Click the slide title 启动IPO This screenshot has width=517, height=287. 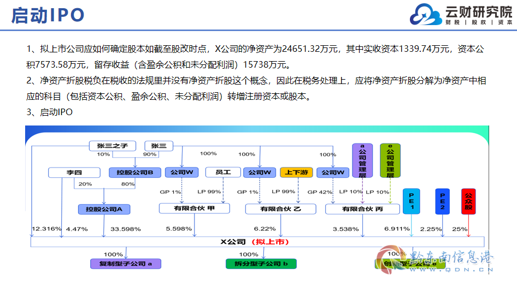click(x=48, y=15)
